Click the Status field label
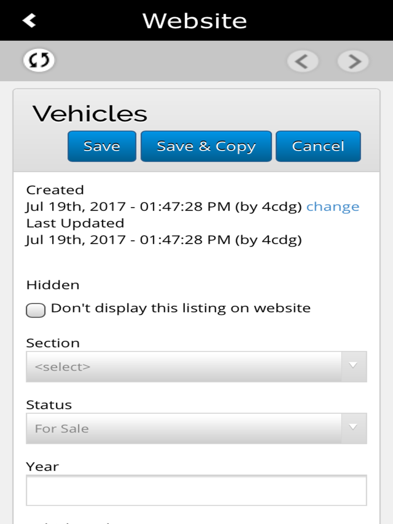Viewport: 393px width, 524px height. pos(49,405)
